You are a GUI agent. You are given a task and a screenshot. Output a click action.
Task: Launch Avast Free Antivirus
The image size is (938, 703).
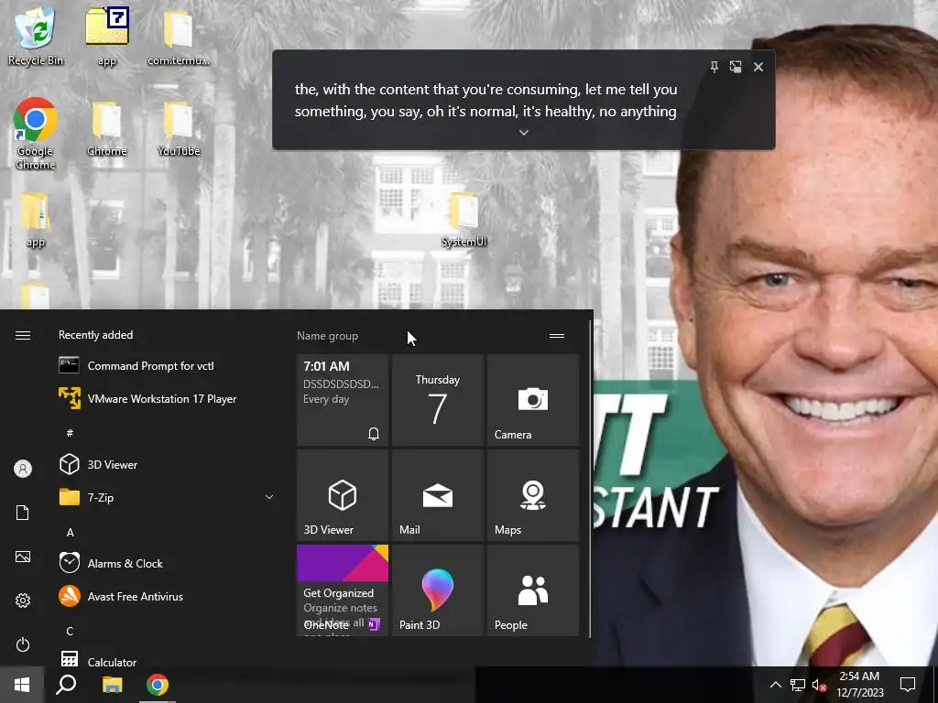pos(168,597)
